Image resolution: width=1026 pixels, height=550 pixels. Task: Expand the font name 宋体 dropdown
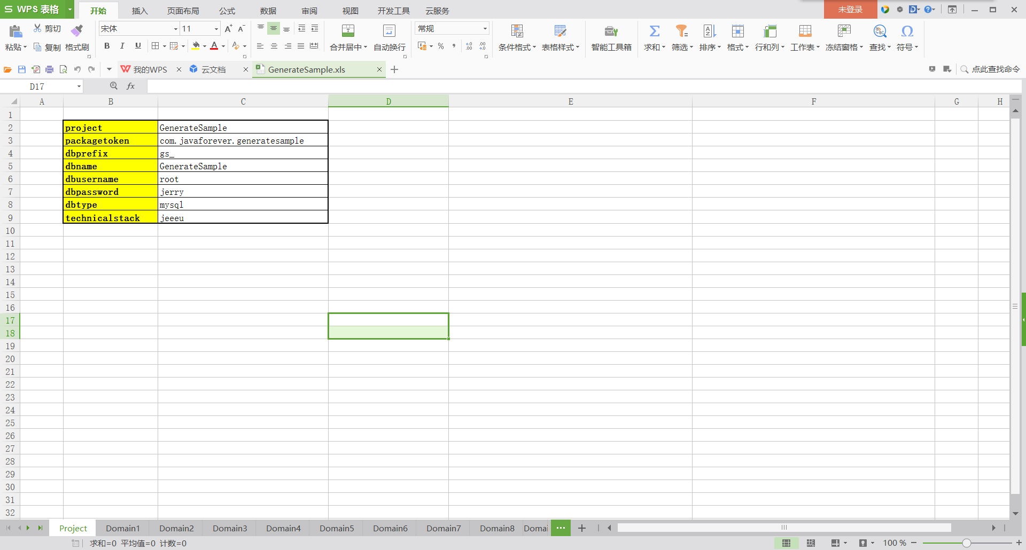(x=175, y=29)
